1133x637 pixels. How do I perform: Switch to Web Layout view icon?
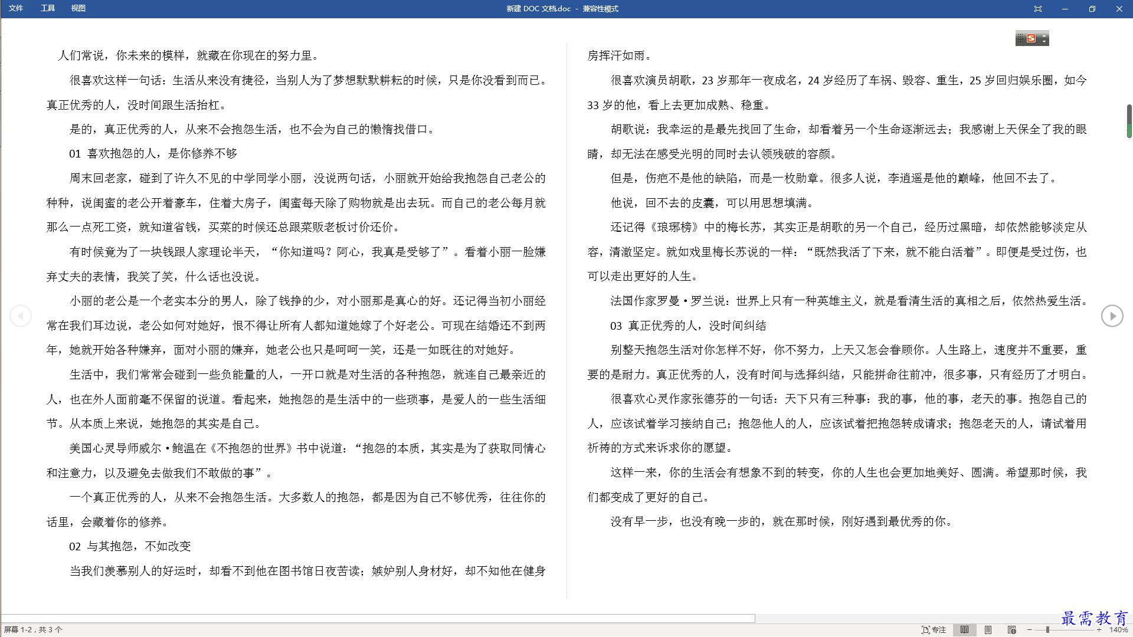[x=1011, y=630]
